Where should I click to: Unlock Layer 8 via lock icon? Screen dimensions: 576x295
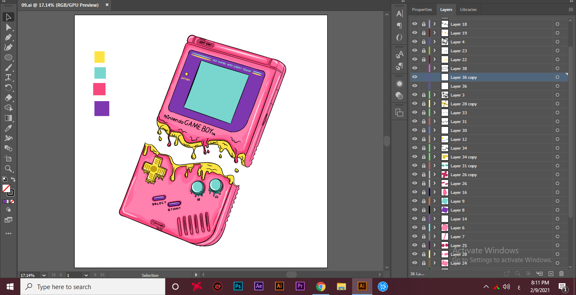(423, 210)
